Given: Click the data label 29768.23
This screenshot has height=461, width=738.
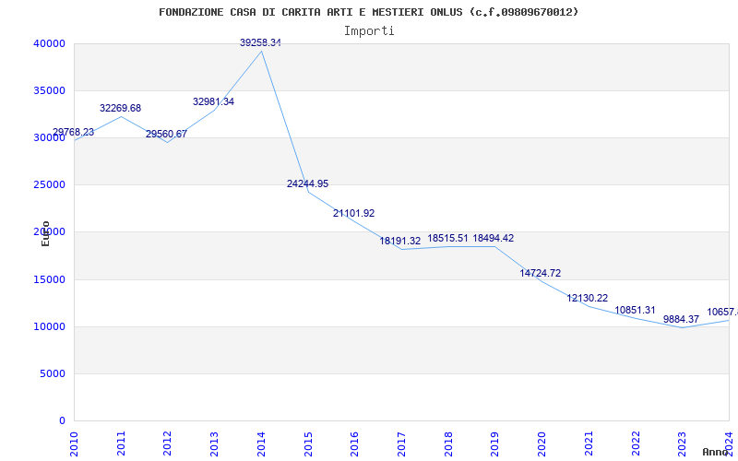Looking at the screenshot, I should (x=73, y=132).
